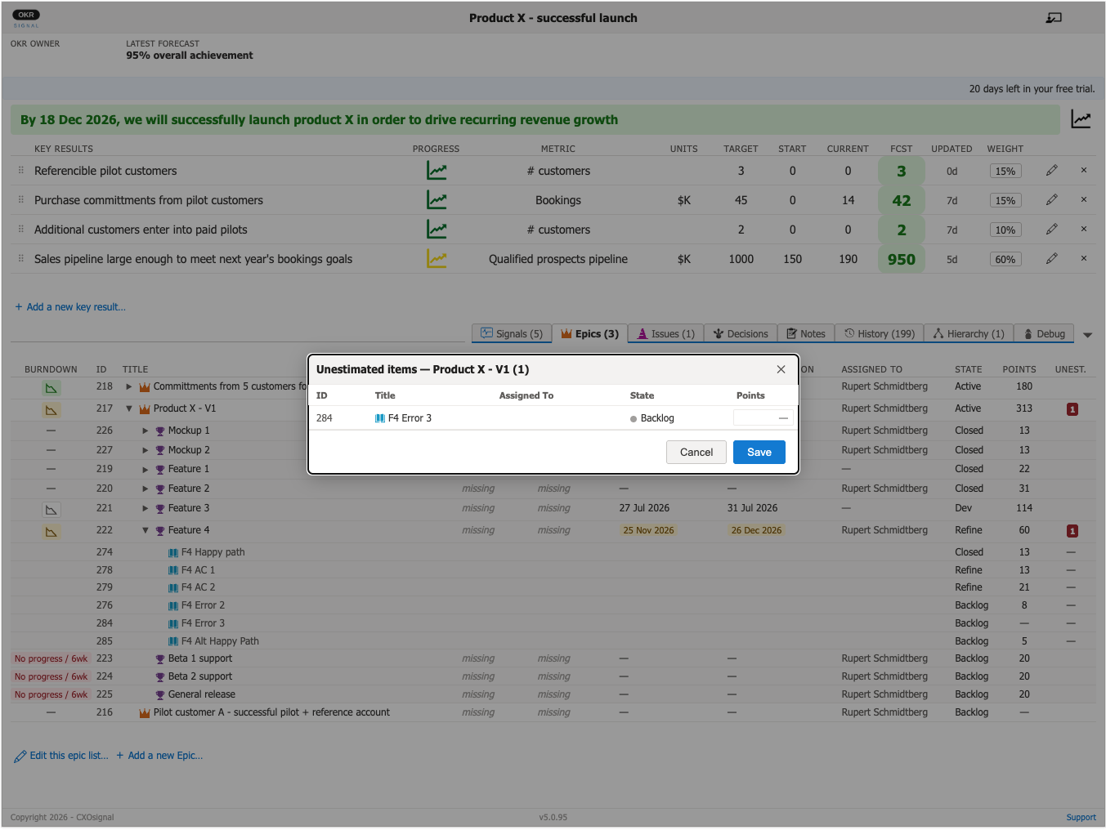Grab drag handle of Referencible pilot customers
The width and height of the screenshot is (1106, 830).
tap(21, 171)
